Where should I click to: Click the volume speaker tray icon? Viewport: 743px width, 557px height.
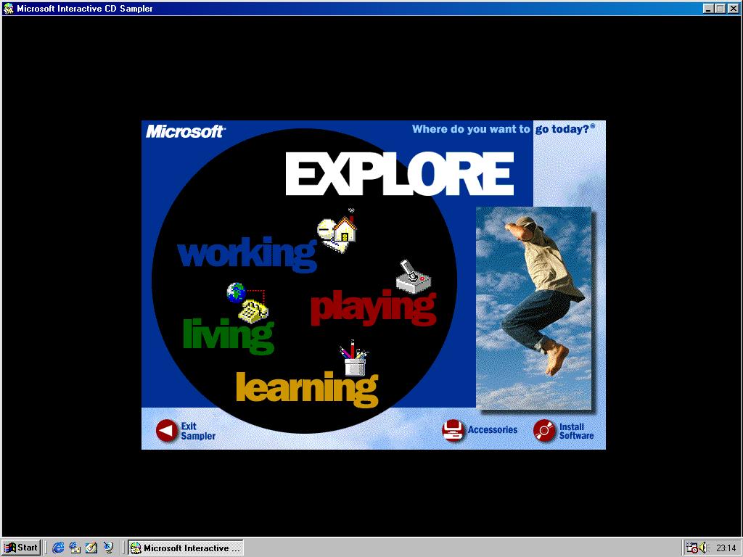click(702, 548)
